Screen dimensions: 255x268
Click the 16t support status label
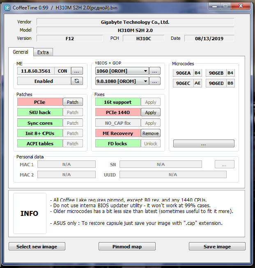pyautogui.click(x=118, y=102)
